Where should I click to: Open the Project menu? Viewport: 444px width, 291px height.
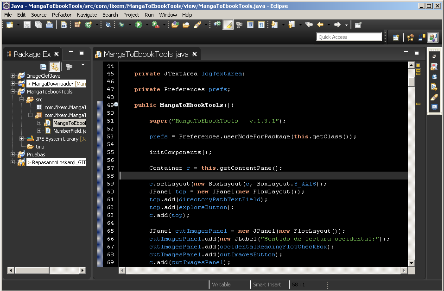pos(131,15)
